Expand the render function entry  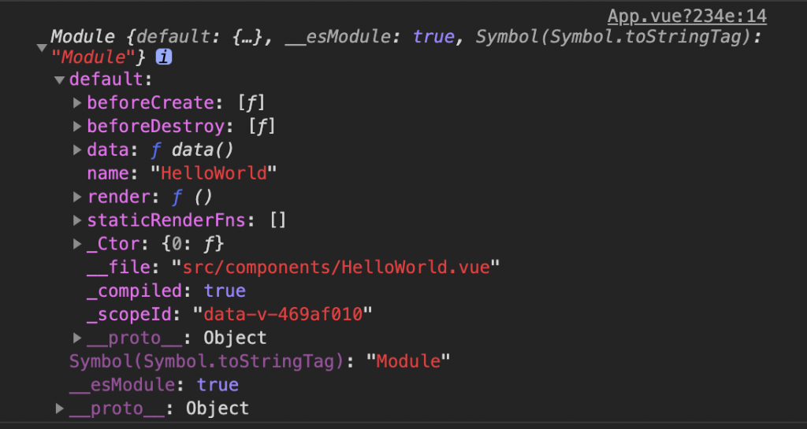coord(77,197)
